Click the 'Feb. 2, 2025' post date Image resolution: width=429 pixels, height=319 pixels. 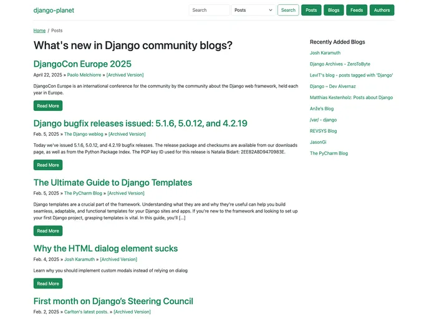(46, 312)
